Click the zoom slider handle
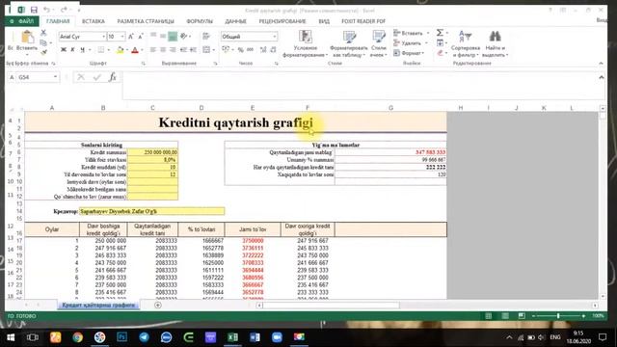 coord(558,316)
